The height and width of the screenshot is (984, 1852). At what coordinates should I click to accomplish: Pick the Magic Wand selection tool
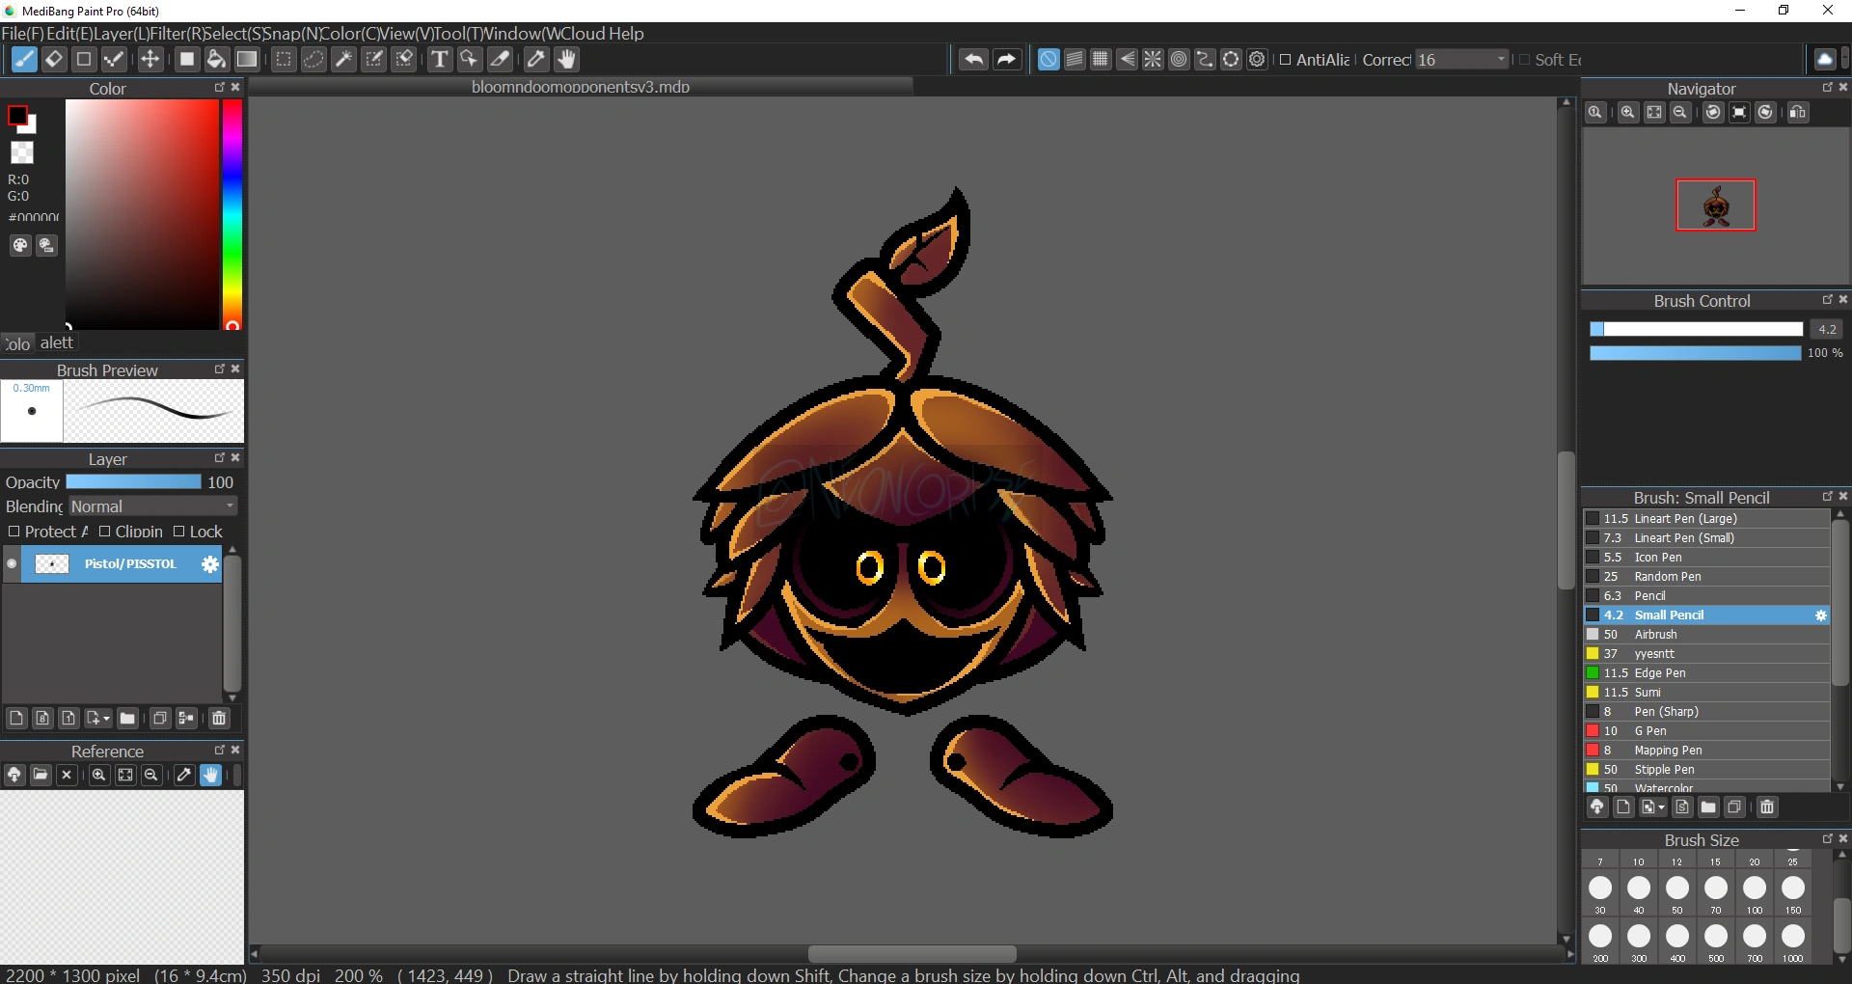tap(343, 60)
